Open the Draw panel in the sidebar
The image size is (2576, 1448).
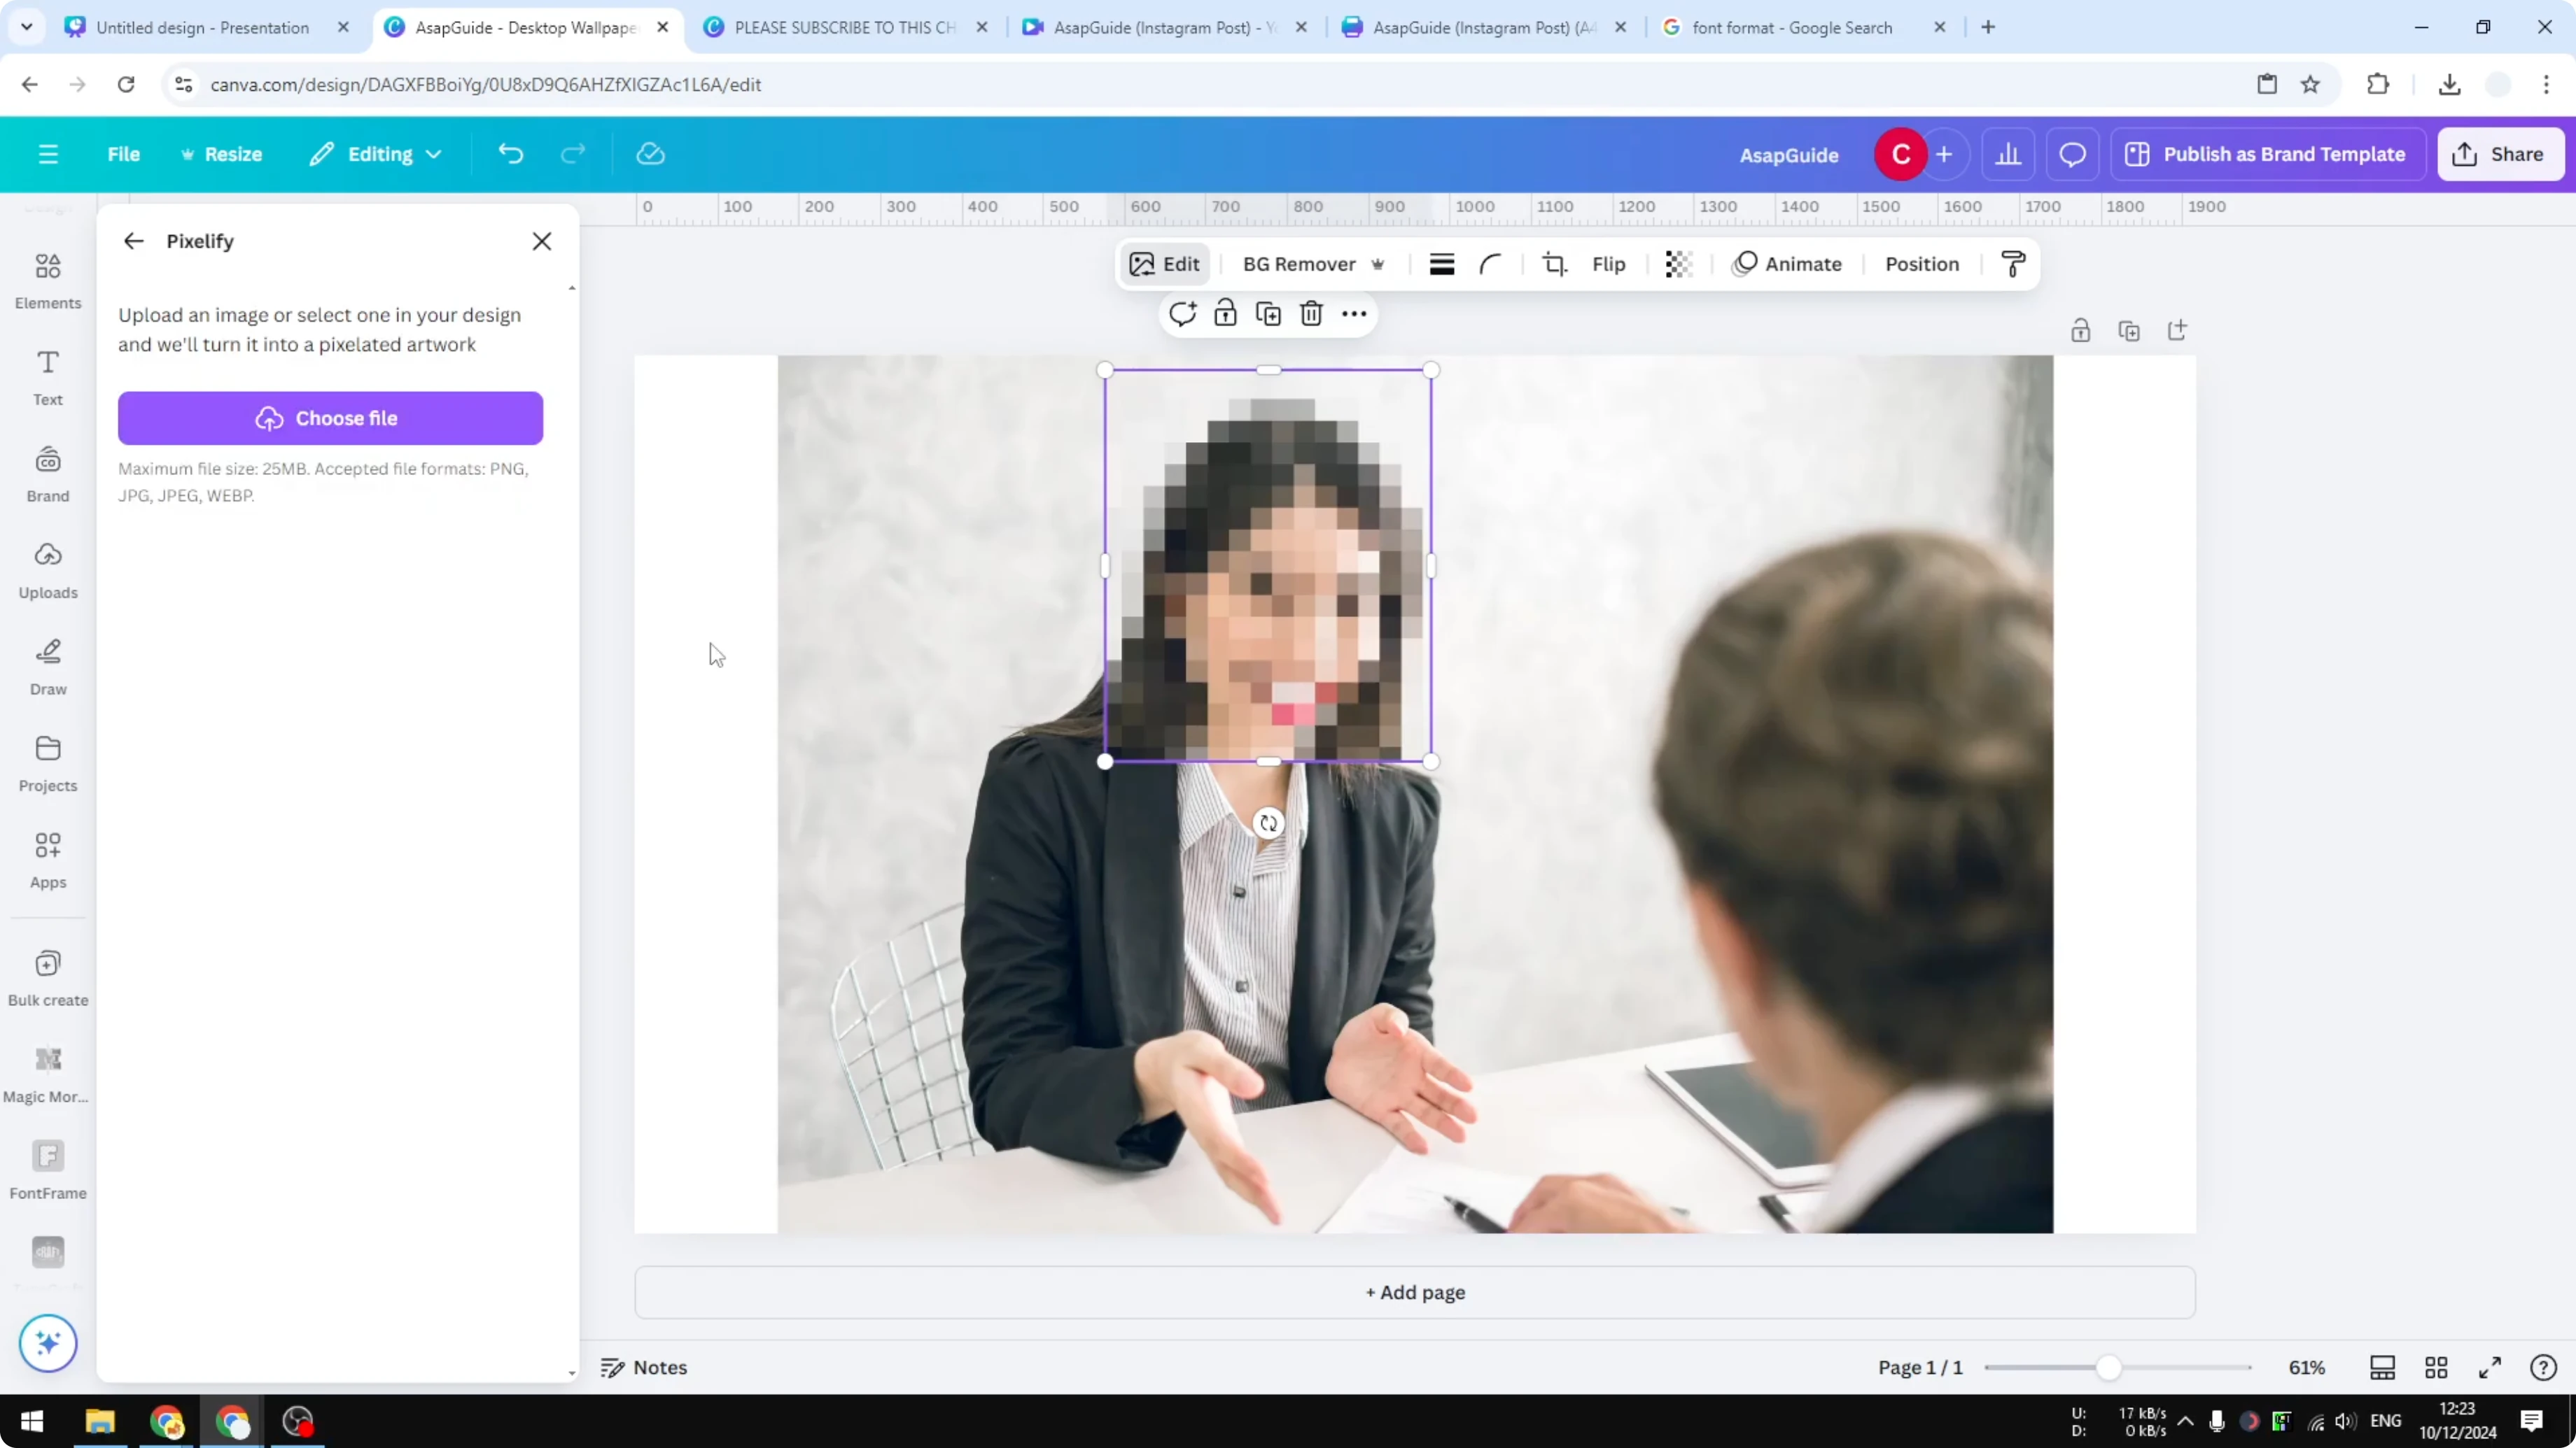pos(47,665)
